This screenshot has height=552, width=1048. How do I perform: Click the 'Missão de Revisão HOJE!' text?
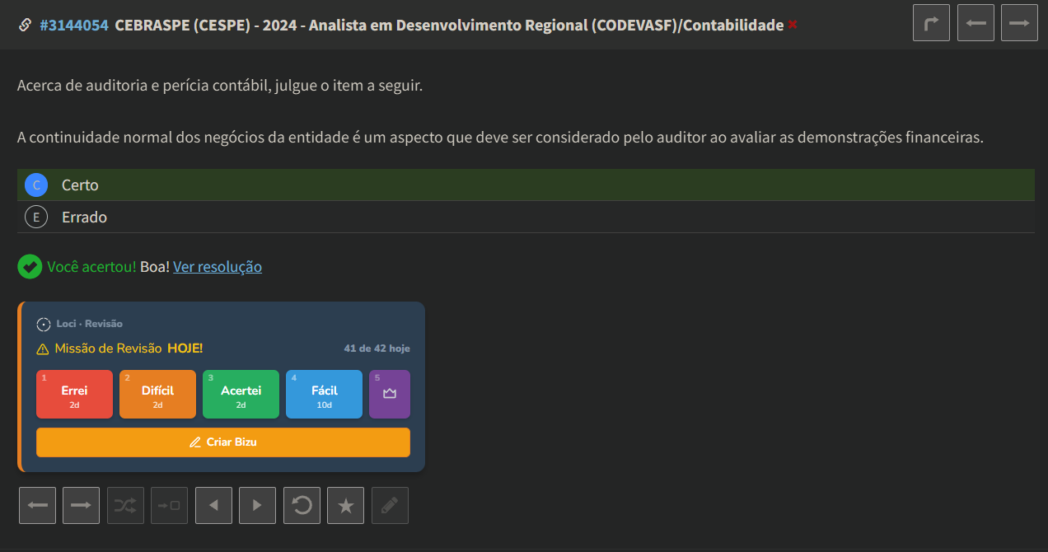[x=129, y=349]
